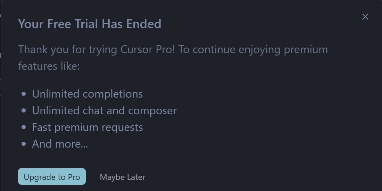Dismiss with the Maybe Later button
The height and width of the screenshot is (191, 382).
[x=123, y=177]
